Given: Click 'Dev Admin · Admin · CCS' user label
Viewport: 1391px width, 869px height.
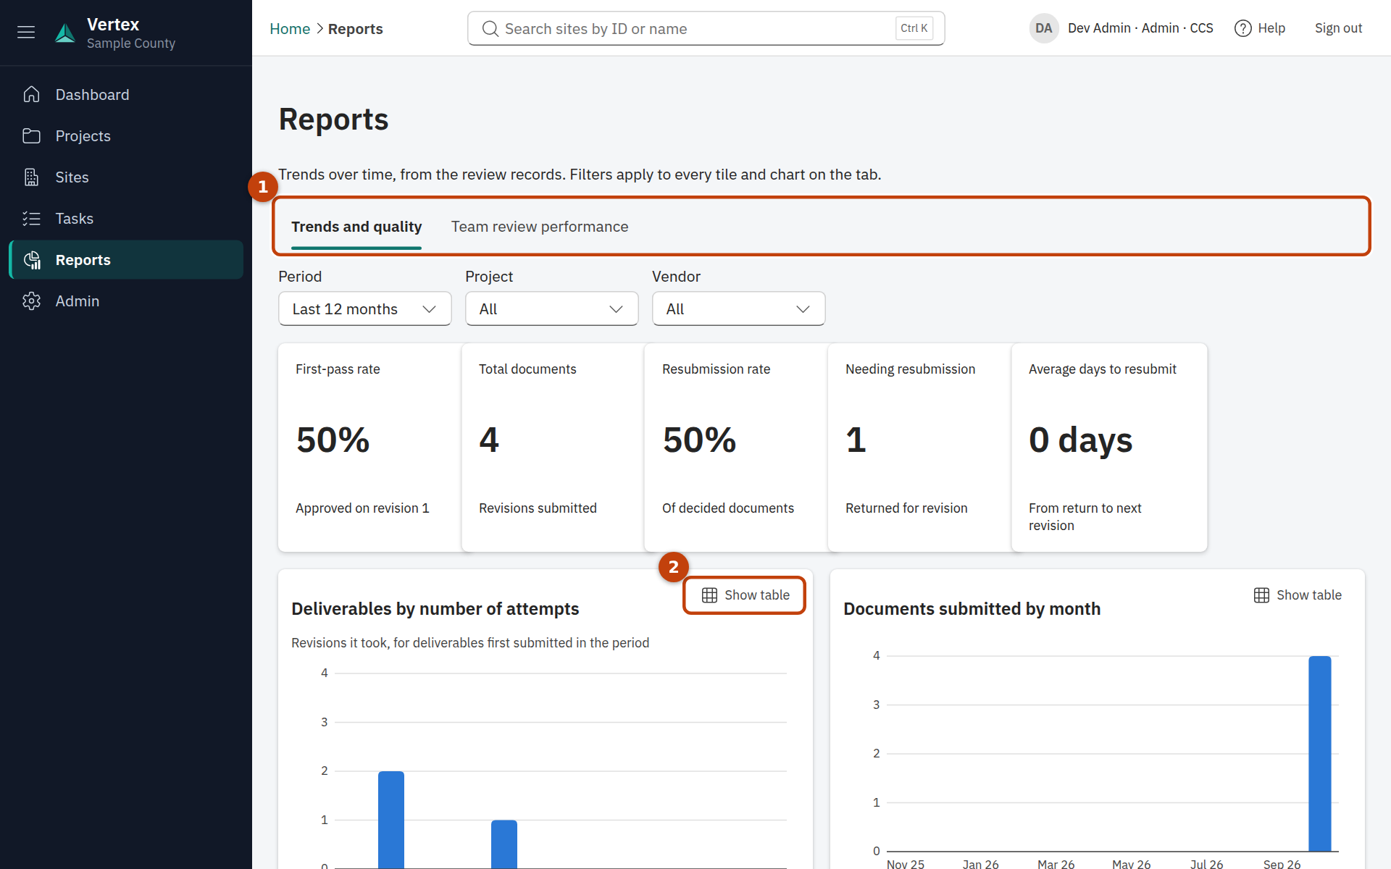Looking at the screenshot, I should click(x=1140, y=28).
